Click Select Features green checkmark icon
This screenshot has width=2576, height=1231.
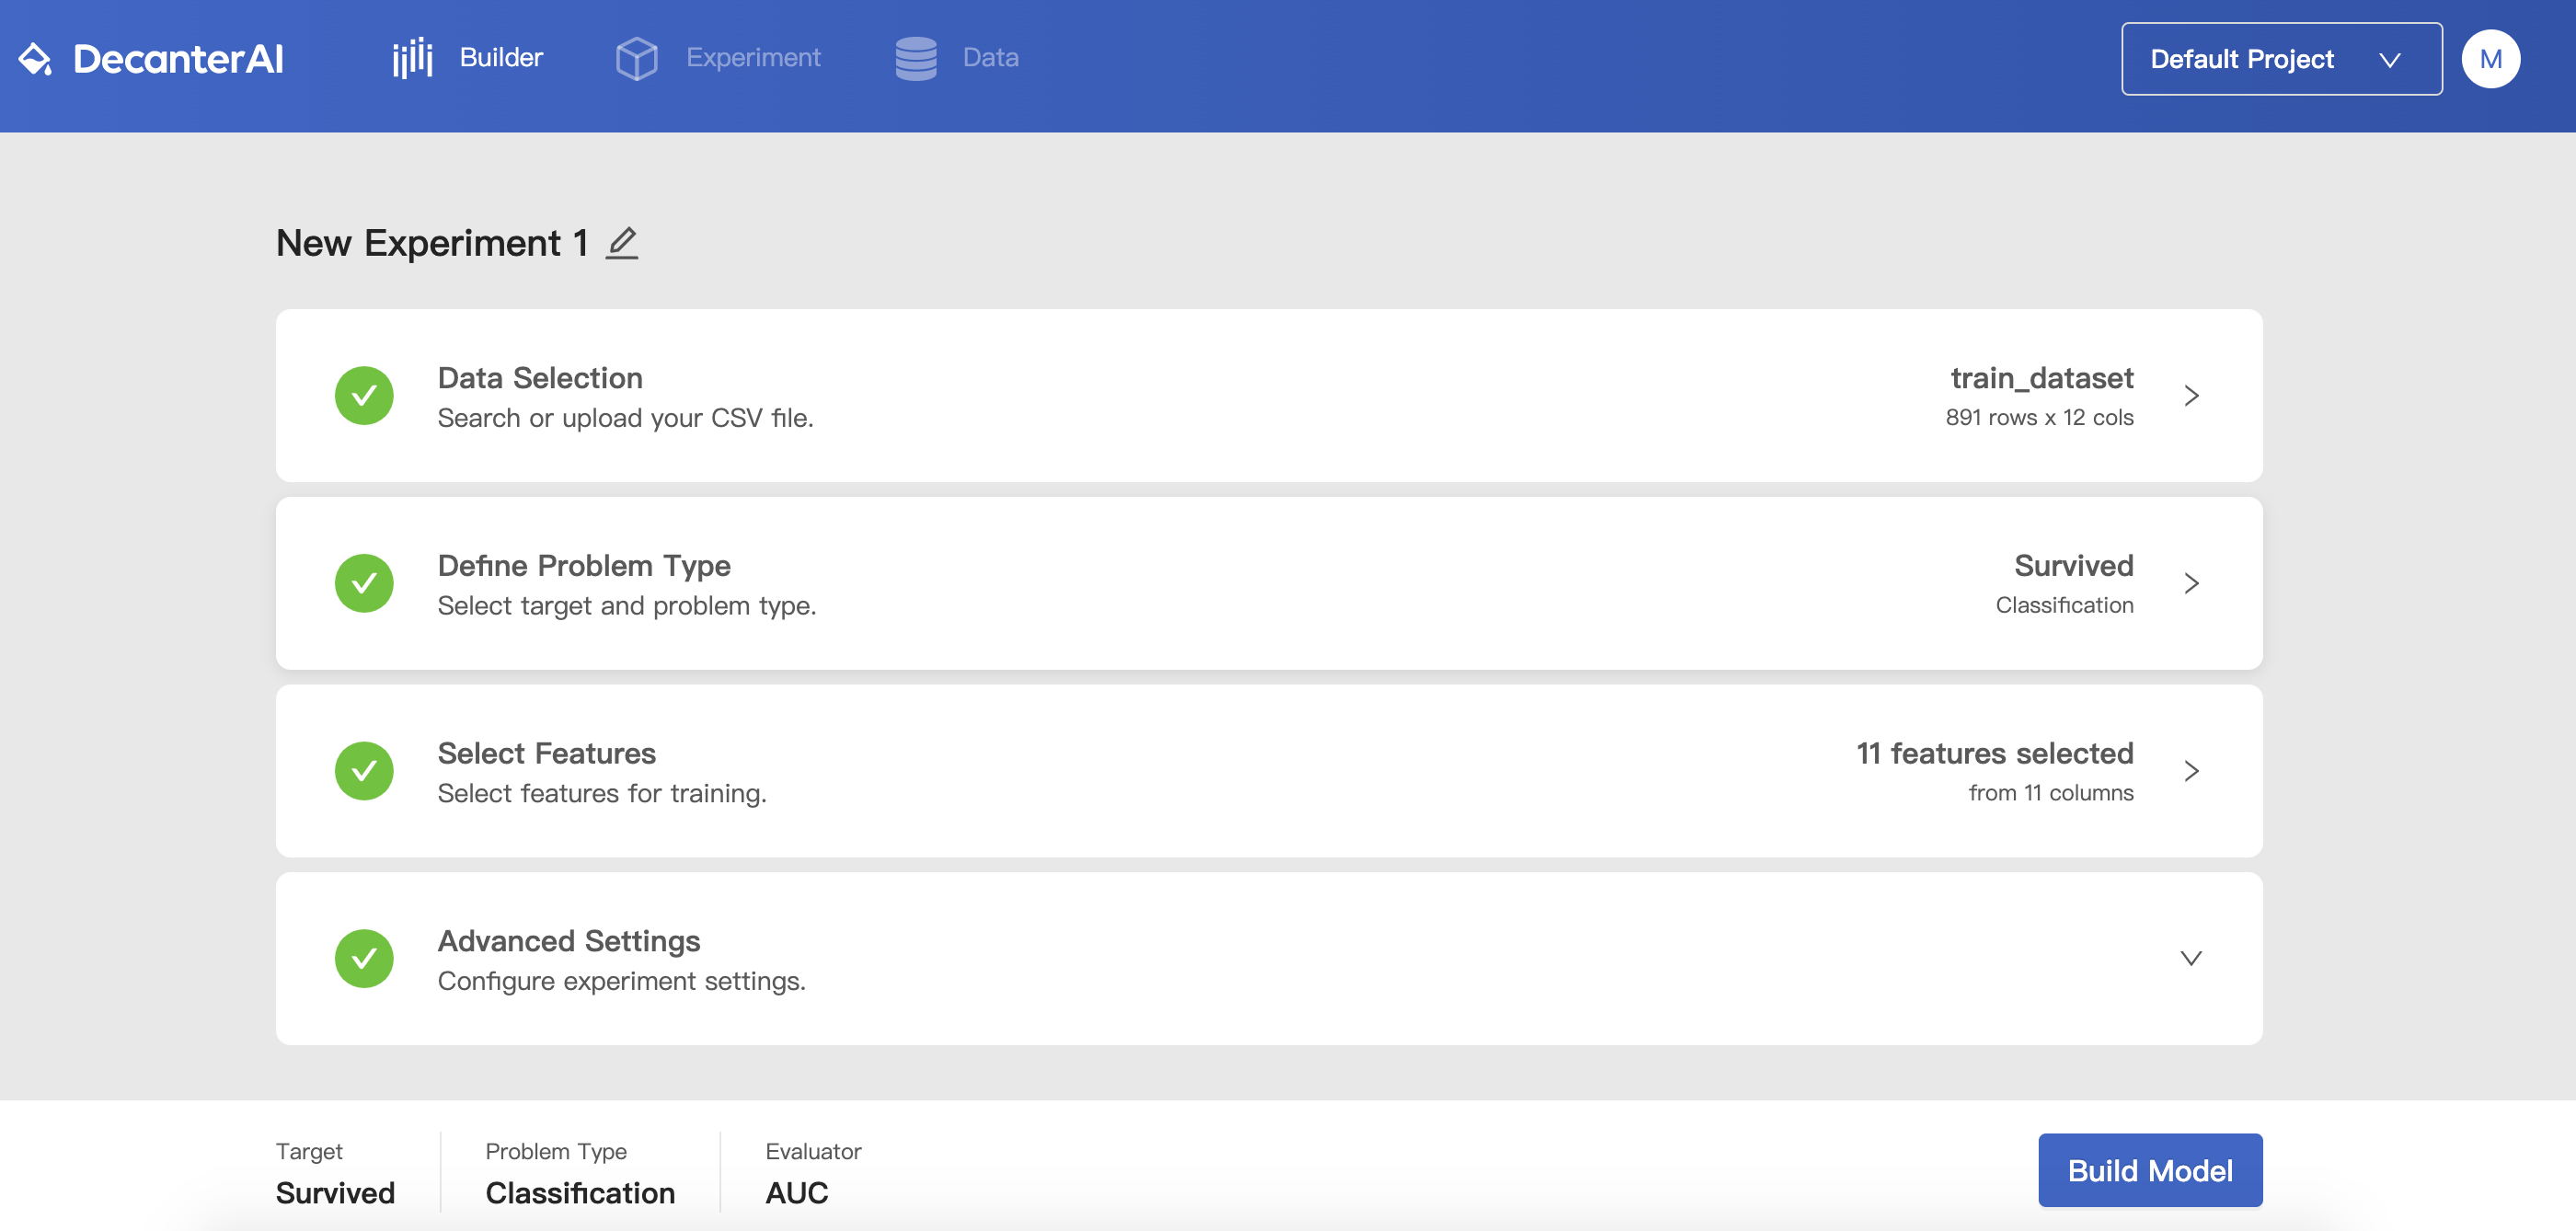tap(364, 771)
